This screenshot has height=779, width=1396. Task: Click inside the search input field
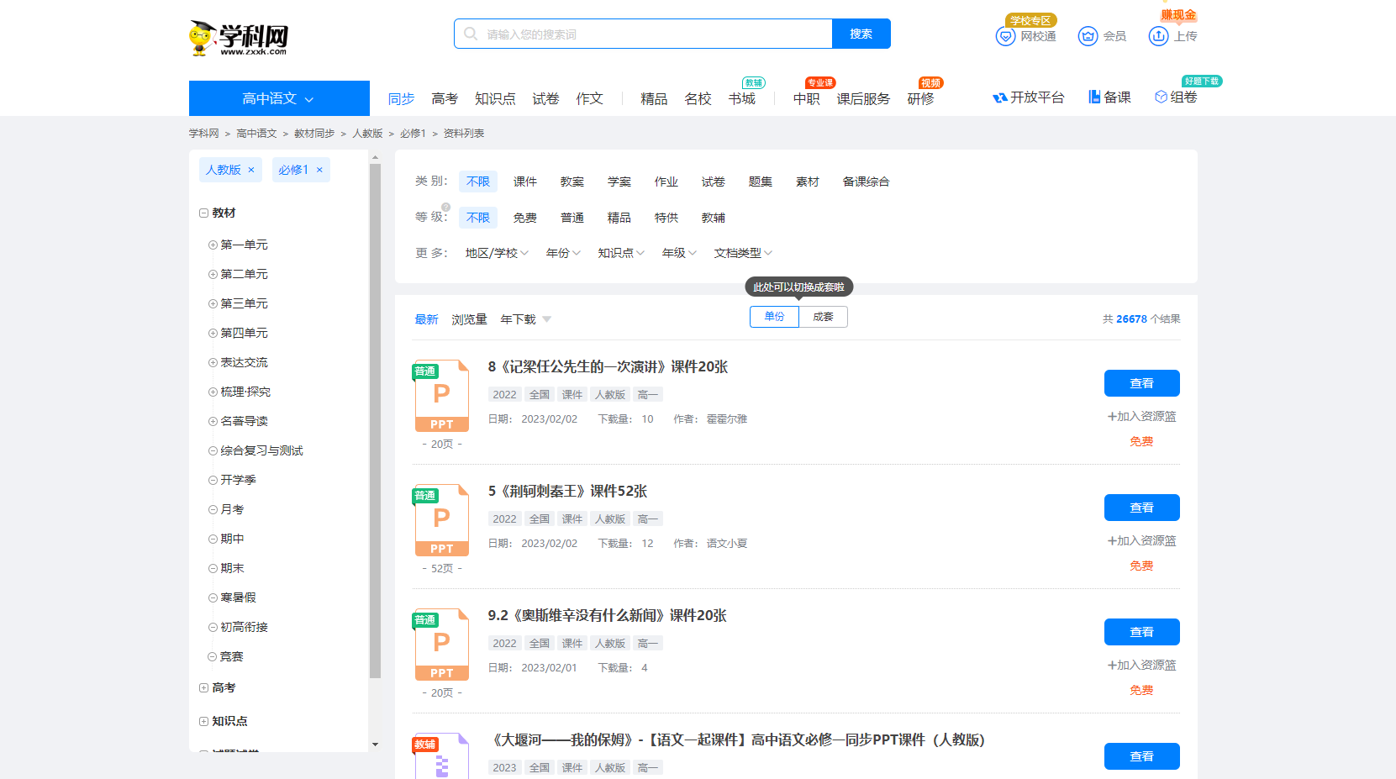click(639, 33)
